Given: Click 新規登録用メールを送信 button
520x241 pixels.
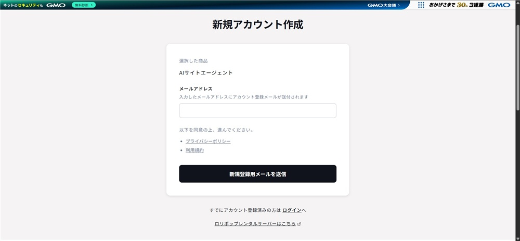Looking at the screenshot, I should click(258, 174).
